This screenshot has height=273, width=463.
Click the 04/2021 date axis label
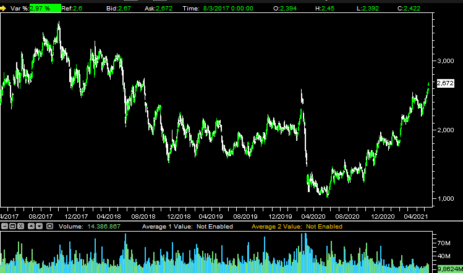[x=415, y=216]
